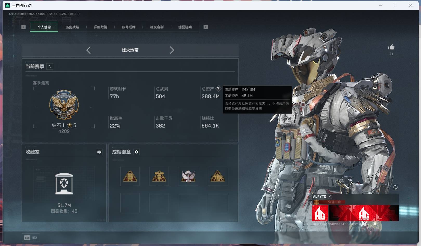Click the rank points 4209
Viewport: 421px width, 246px height.
click(64, 131)
